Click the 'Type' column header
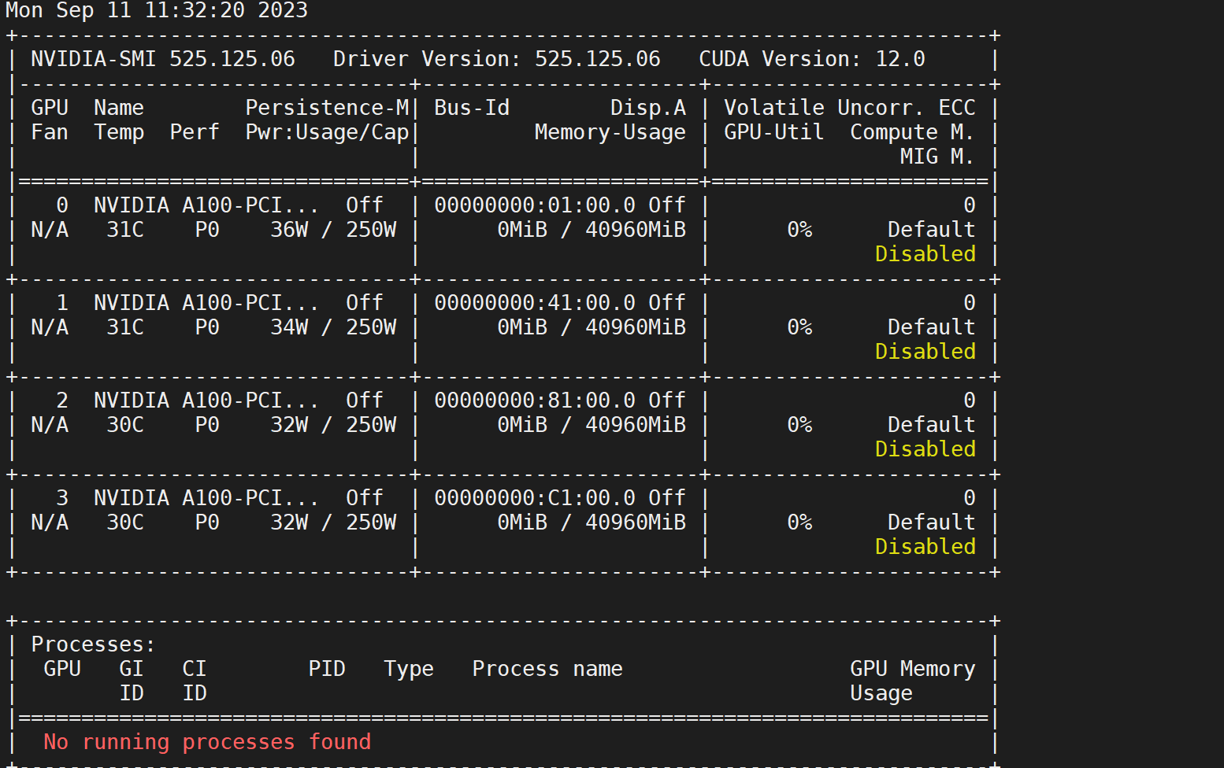1224x768 pixels. [x=409, y=670]
